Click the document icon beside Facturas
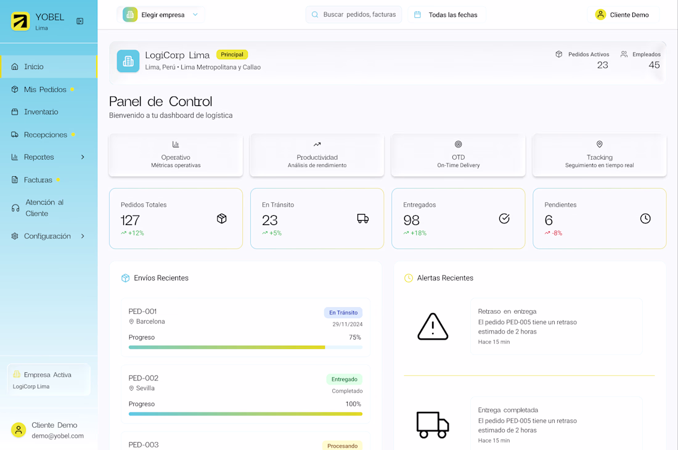The height and width of the screenshot is (450, 678). pyautogui.click(x=15, y=180)
